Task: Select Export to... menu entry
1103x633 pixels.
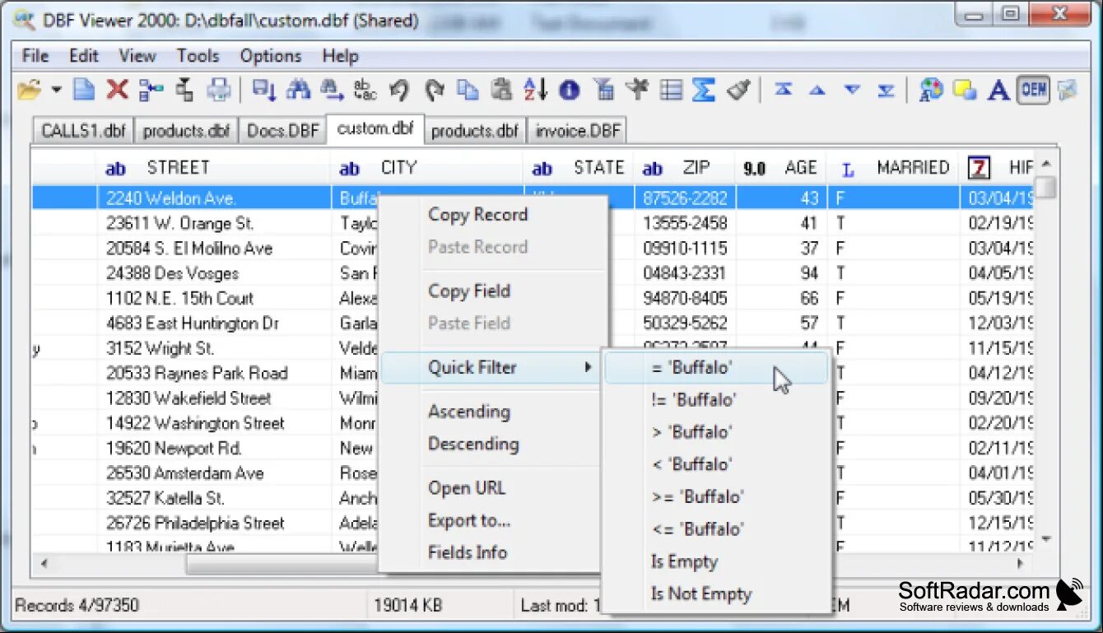Action: [x=469, y=520]
